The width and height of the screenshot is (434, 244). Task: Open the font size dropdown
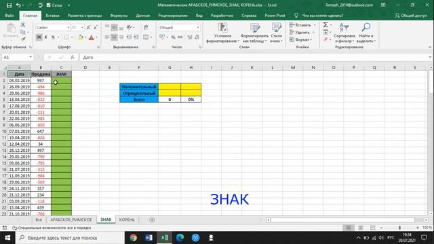tap(82, 27)
